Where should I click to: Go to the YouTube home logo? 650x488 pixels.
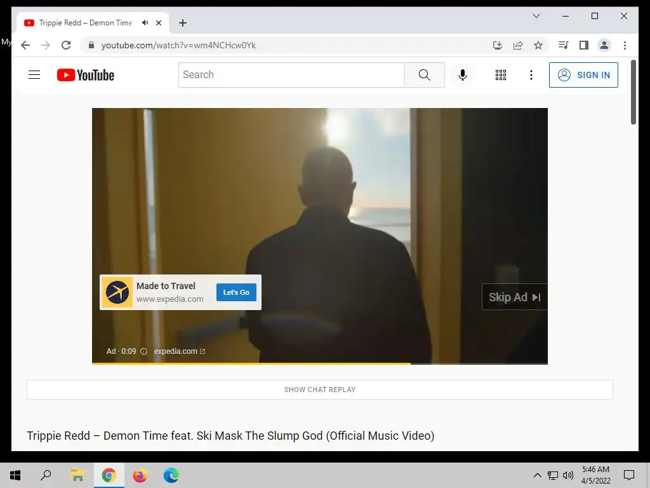click(86, 75)
